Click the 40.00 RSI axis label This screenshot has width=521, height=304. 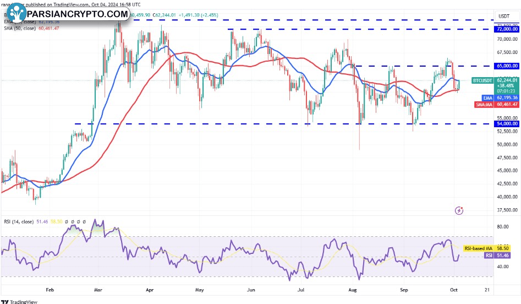coord(503,267)
